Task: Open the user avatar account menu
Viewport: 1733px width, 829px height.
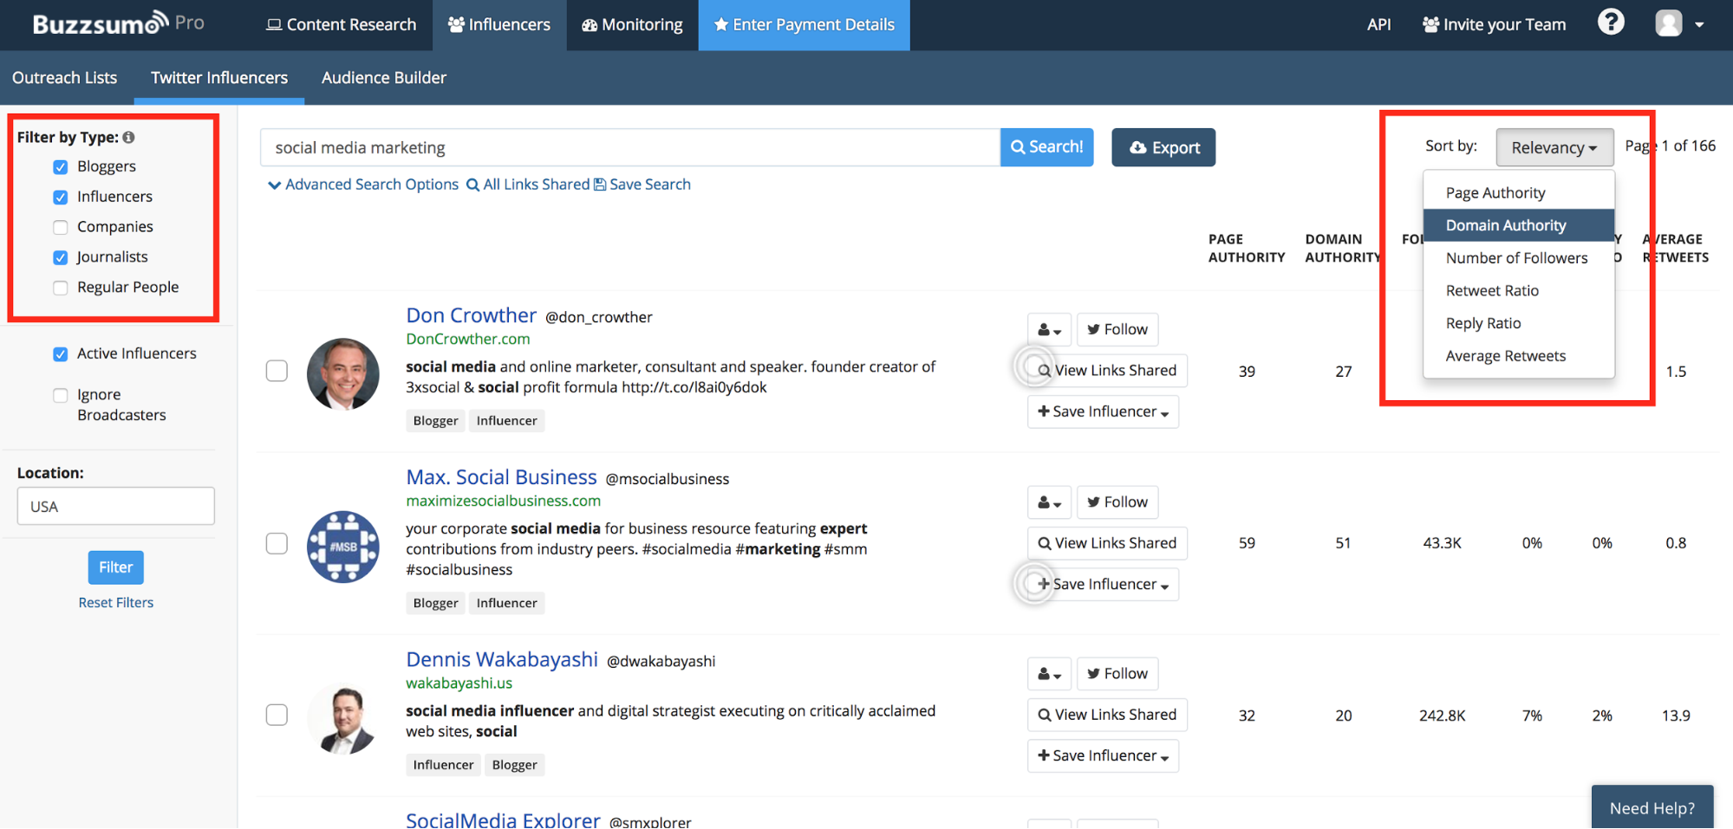Action: [x=1668, y=23]
